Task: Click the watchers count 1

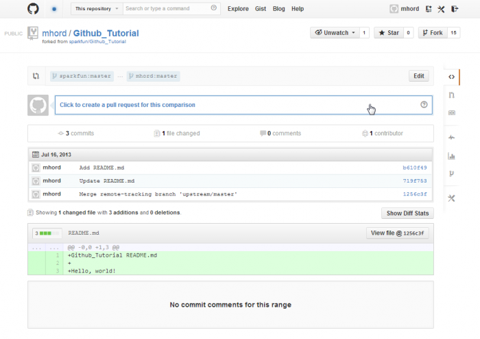Action: [364, 33]
